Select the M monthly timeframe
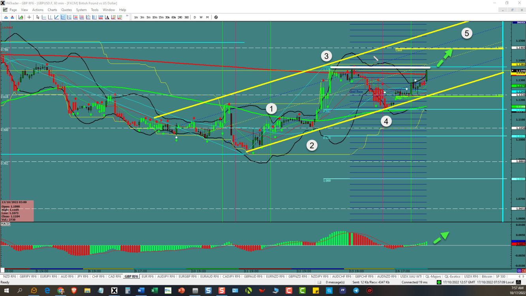Screen dimensions: 526x296 point(207,17)
